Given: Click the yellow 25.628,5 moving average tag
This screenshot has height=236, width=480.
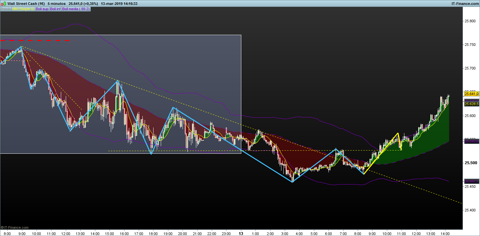Looking at the screenshot, I should click(x=471, y=104).
